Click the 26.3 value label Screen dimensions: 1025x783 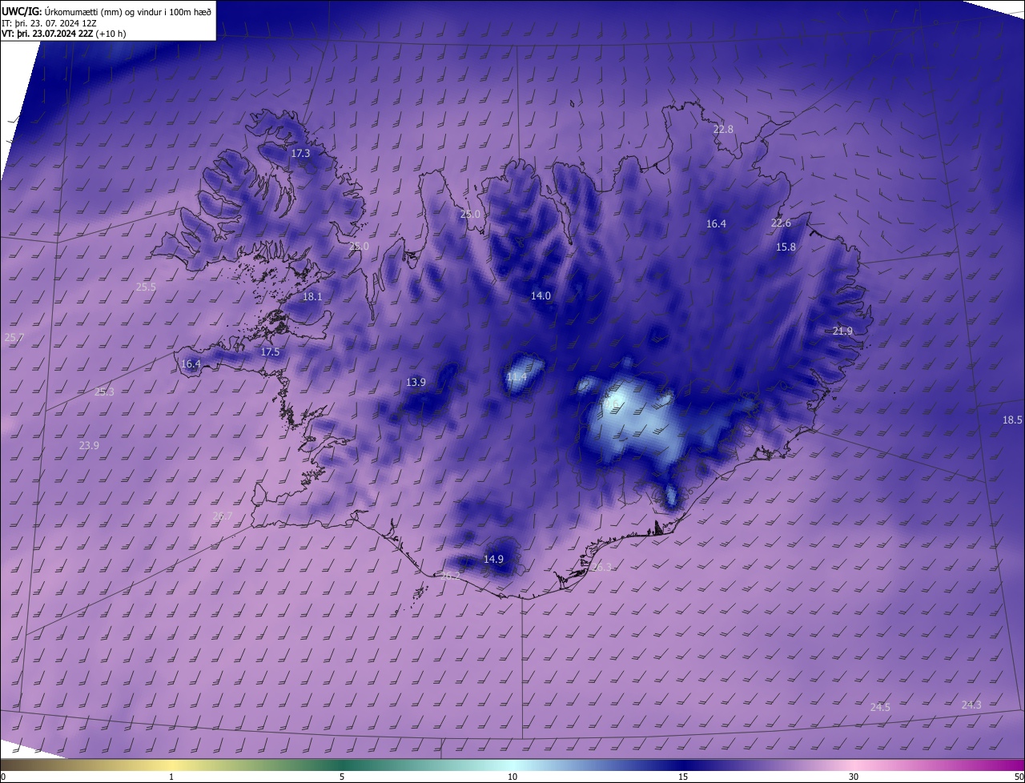[601, 568]
